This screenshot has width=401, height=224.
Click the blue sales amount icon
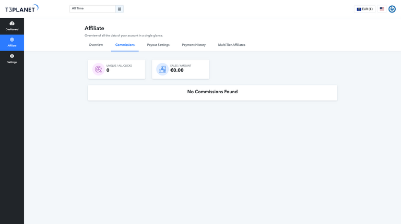point(162,69)
